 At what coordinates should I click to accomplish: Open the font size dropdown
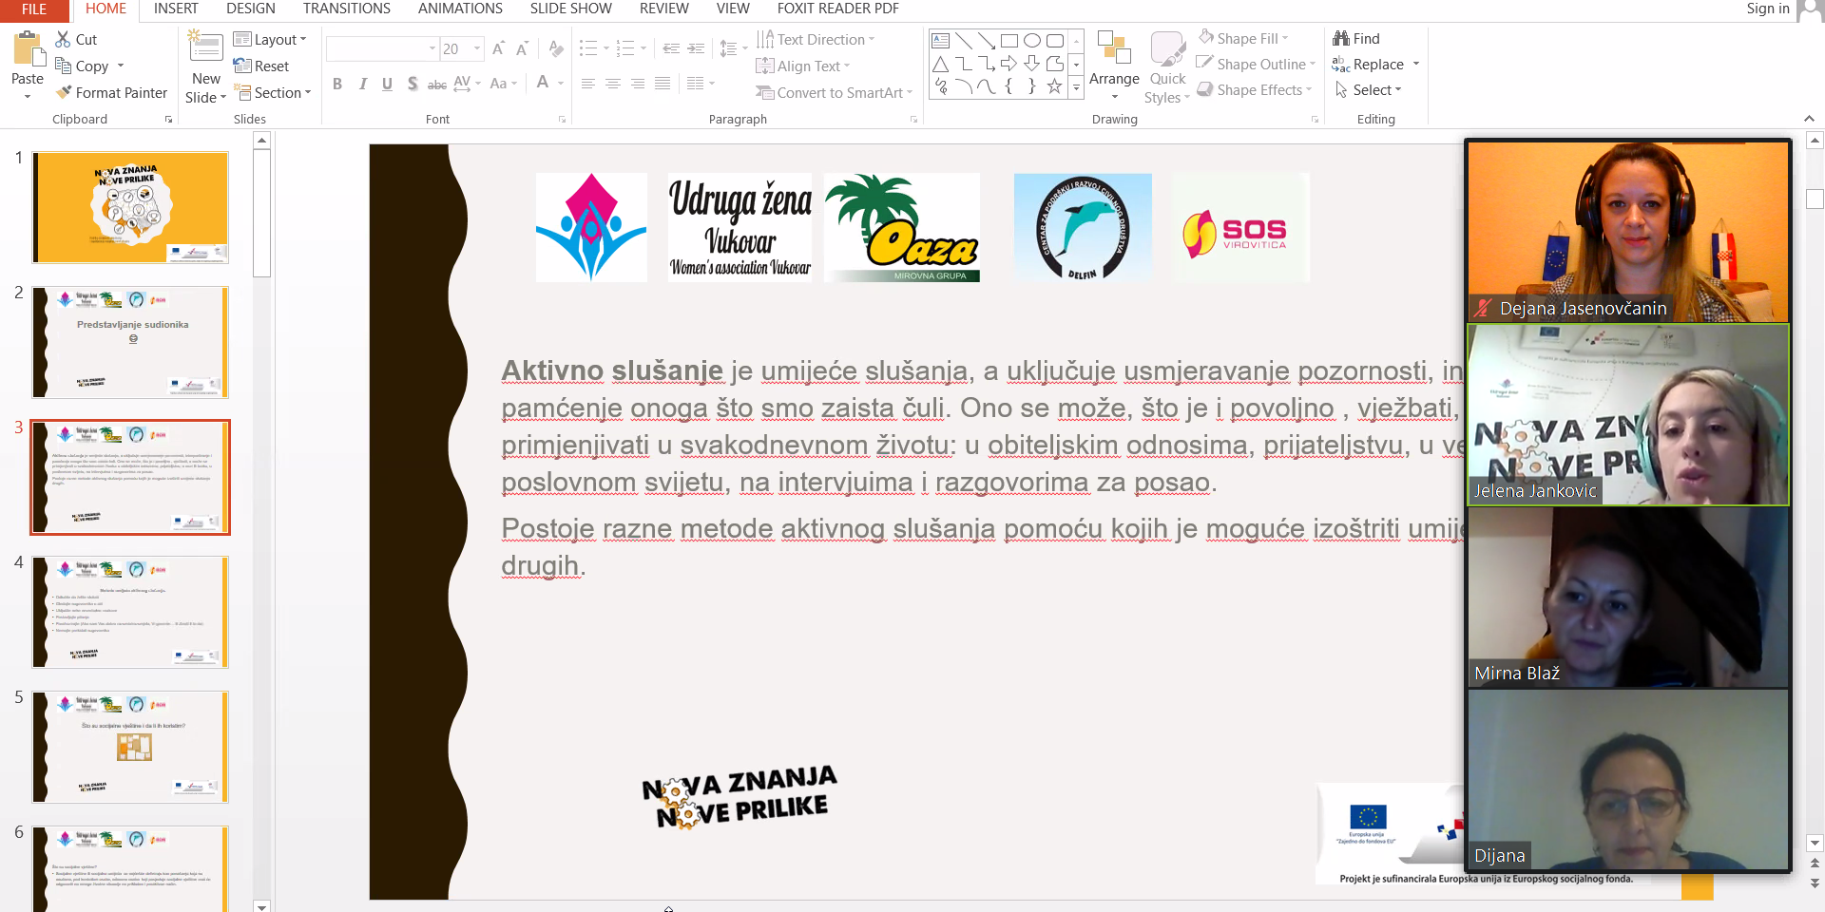(477, 48)
